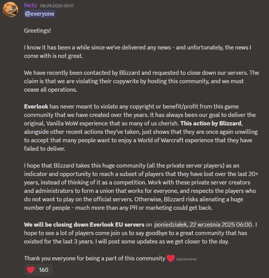Click the @everyone mention

(x=40, y=14)
